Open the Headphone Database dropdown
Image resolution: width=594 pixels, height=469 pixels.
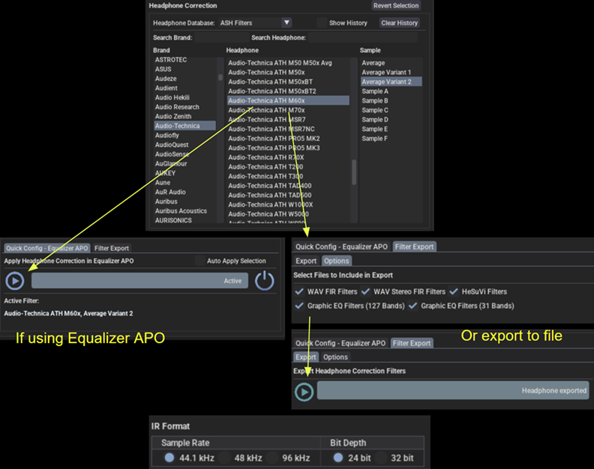click(x=286, y=23)
